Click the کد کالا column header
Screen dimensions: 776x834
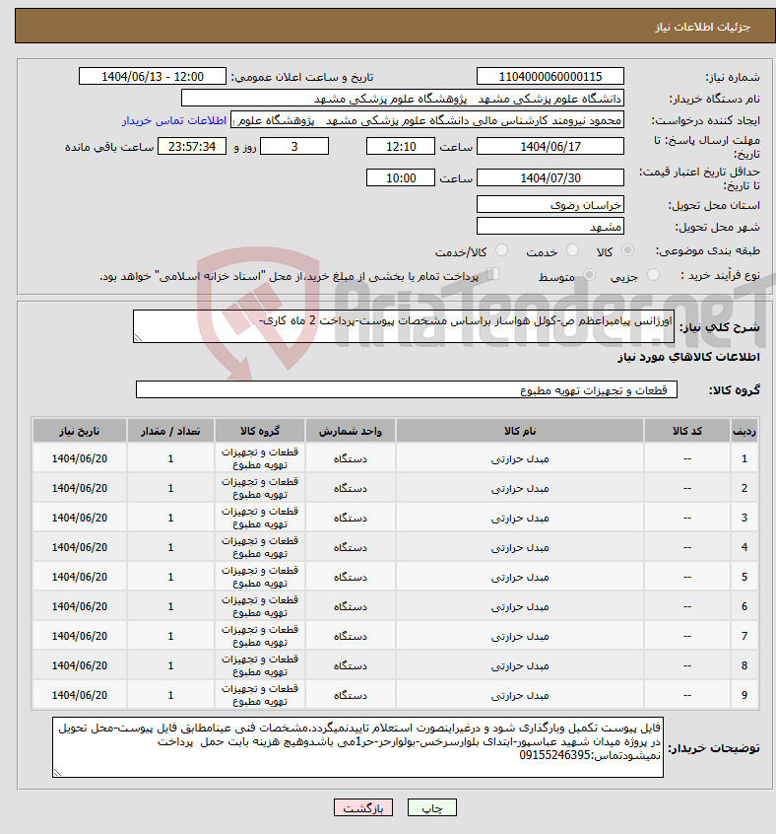coord(686,431)
